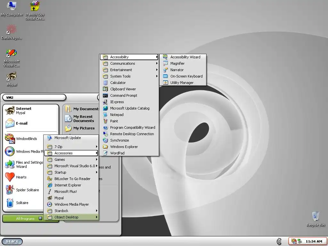Expand the Startup program folder
The image size is (328, 246).
click(71, 172)
